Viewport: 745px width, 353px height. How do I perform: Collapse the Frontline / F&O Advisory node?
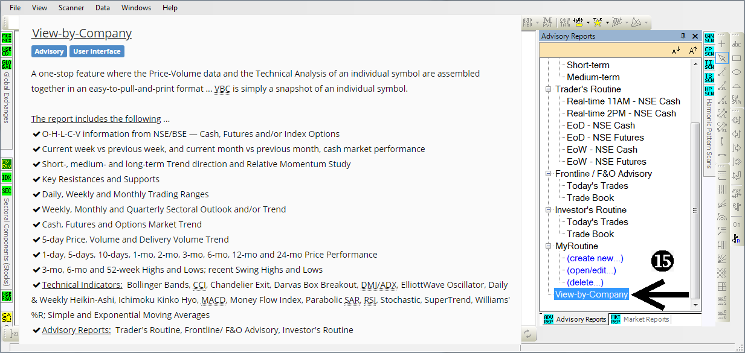click(548, 174)
